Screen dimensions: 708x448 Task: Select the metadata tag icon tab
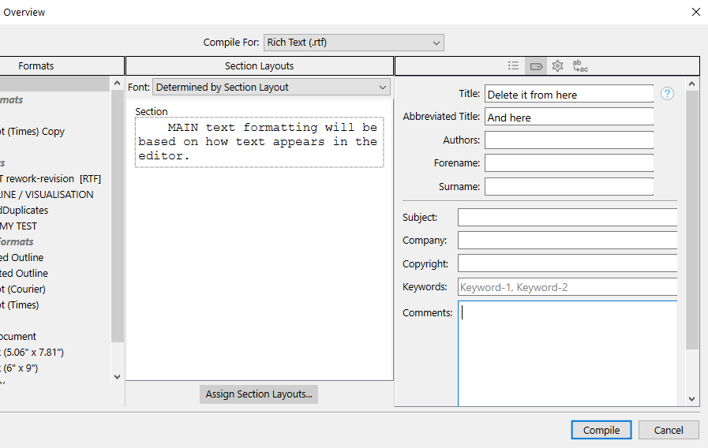click(x=536, y=66)
